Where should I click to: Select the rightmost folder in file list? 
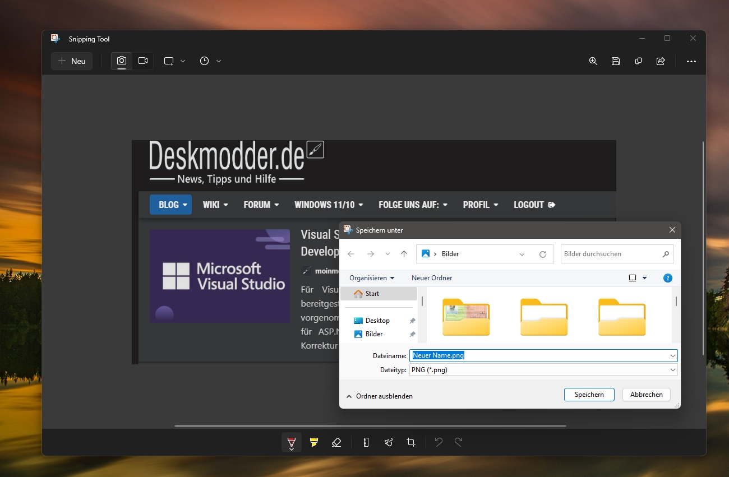tap(622, 317)
